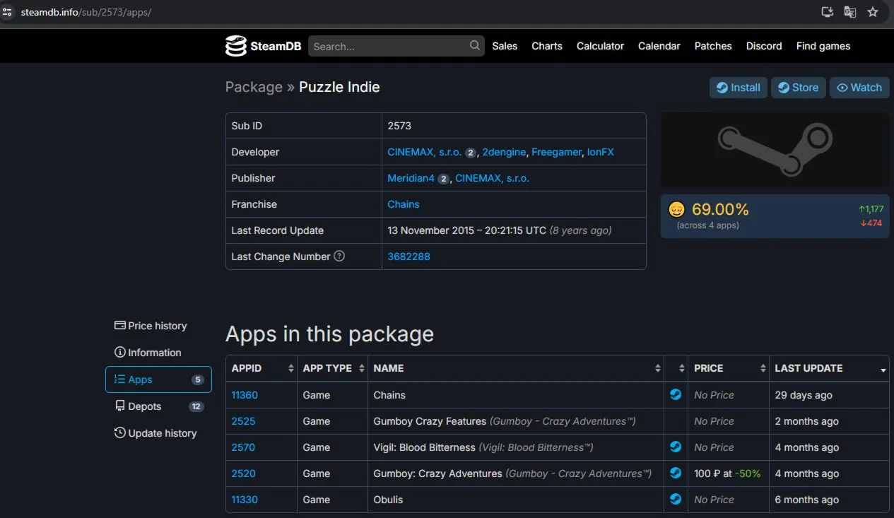Viewport: 894px width, 518px height.
Task: Click the browser site information icon
Action: (8, 12)
